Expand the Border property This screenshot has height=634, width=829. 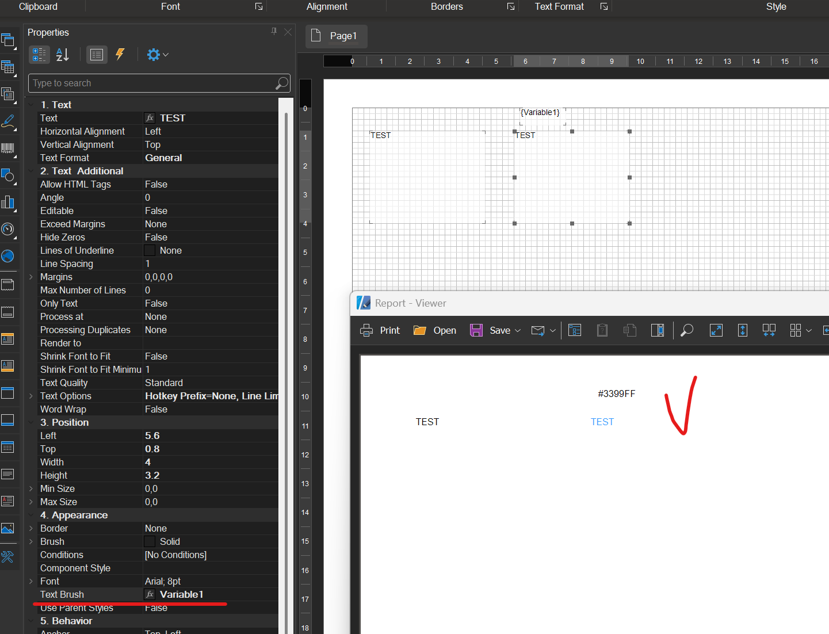(x=31, y=528)
